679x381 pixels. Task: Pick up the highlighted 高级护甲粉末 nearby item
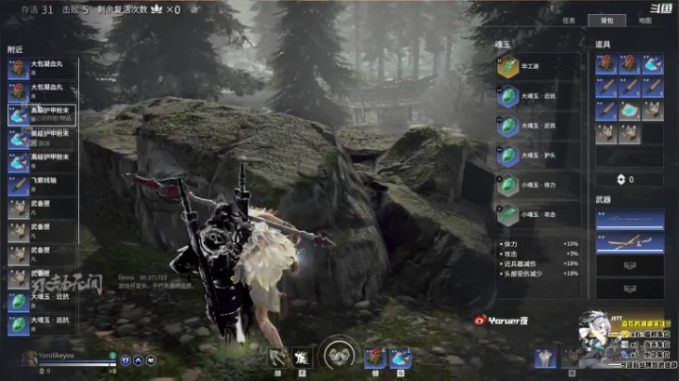click(x=42, y=115)
